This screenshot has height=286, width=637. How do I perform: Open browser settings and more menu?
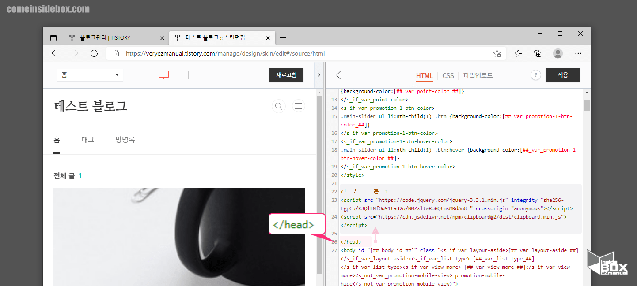pyautogui.click(x=578, y=53)
